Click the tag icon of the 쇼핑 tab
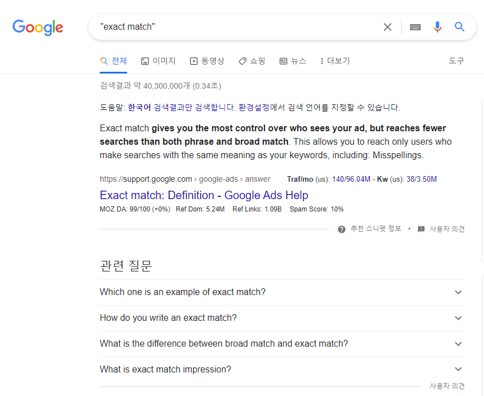 click(x=243, y=61)
